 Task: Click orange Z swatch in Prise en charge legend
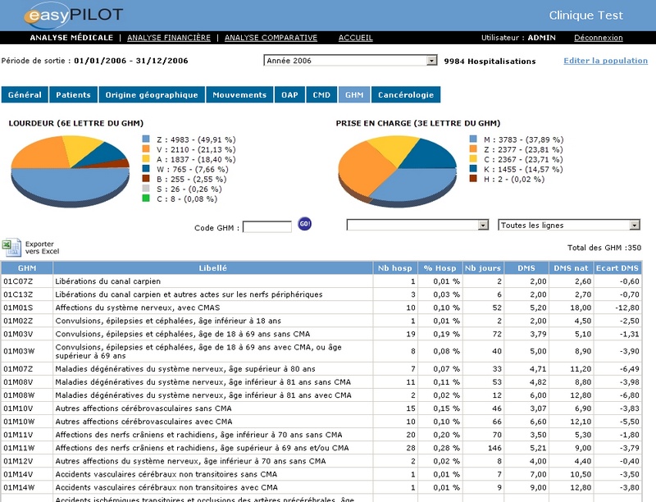tap(473, 149)
